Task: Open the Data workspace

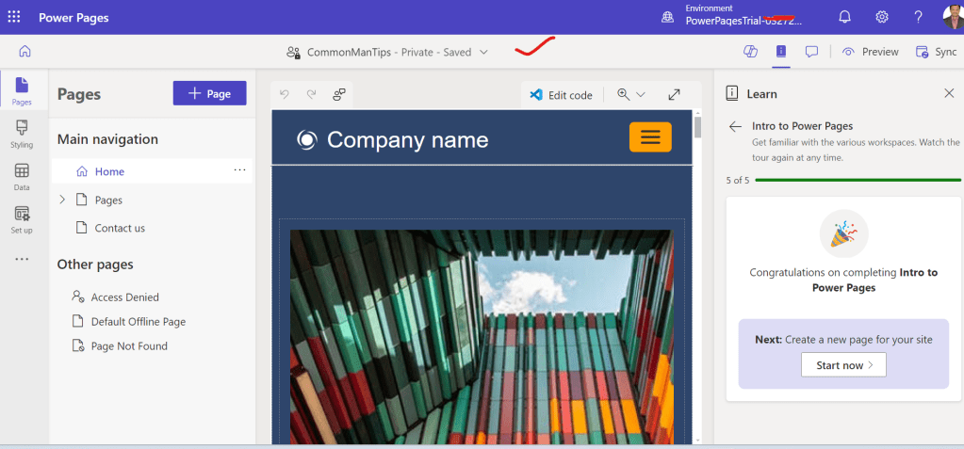Action: (x=22, y=176)
